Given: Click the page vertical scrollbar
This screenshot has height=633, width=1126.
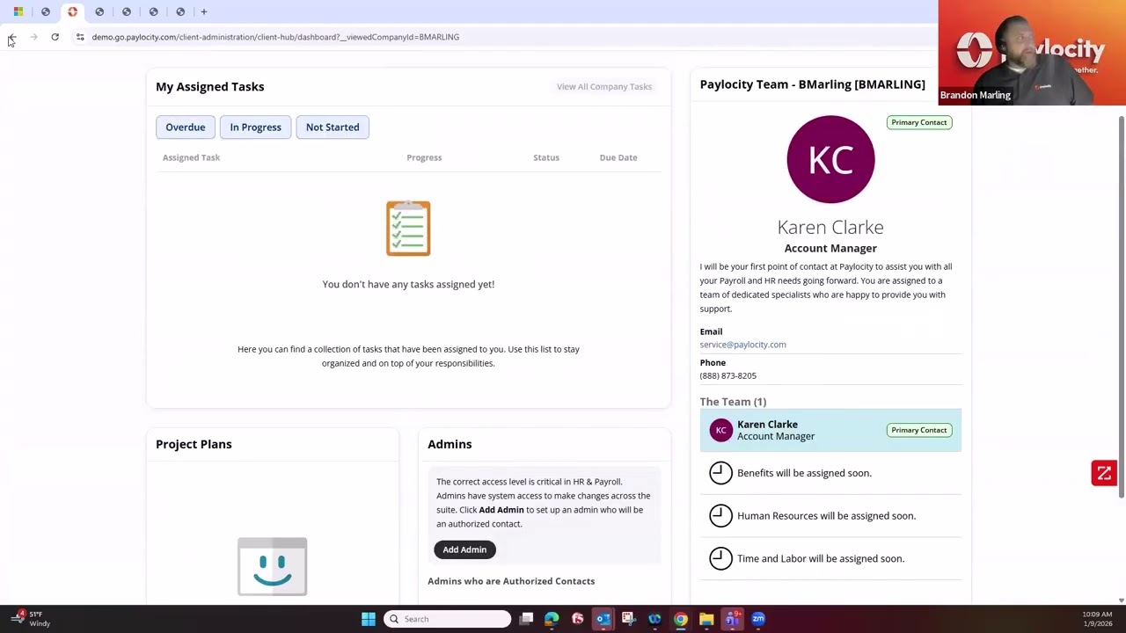Looking at the screenshot, I should (1122, 307).
